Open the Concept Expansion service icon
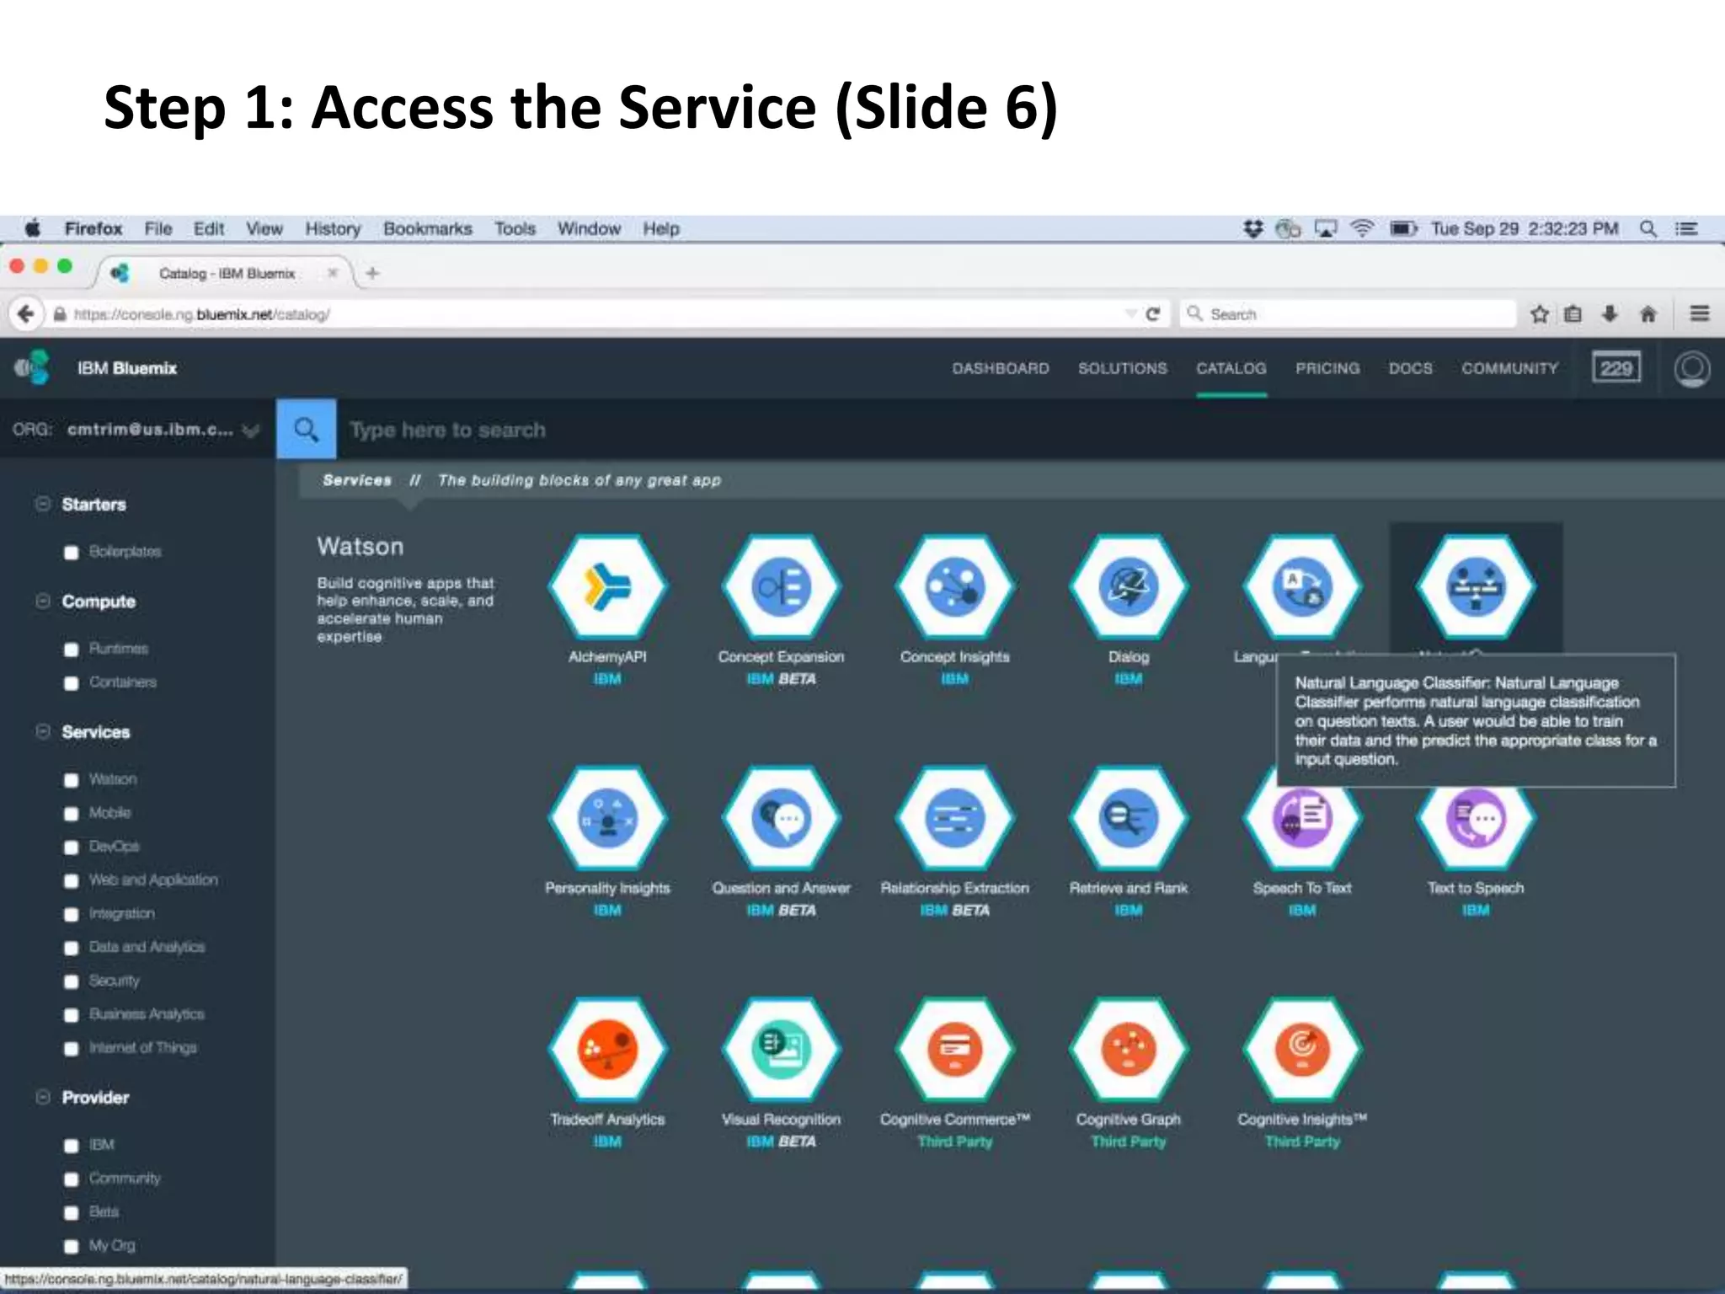The image size is (1725, 1294). point(781,586)
